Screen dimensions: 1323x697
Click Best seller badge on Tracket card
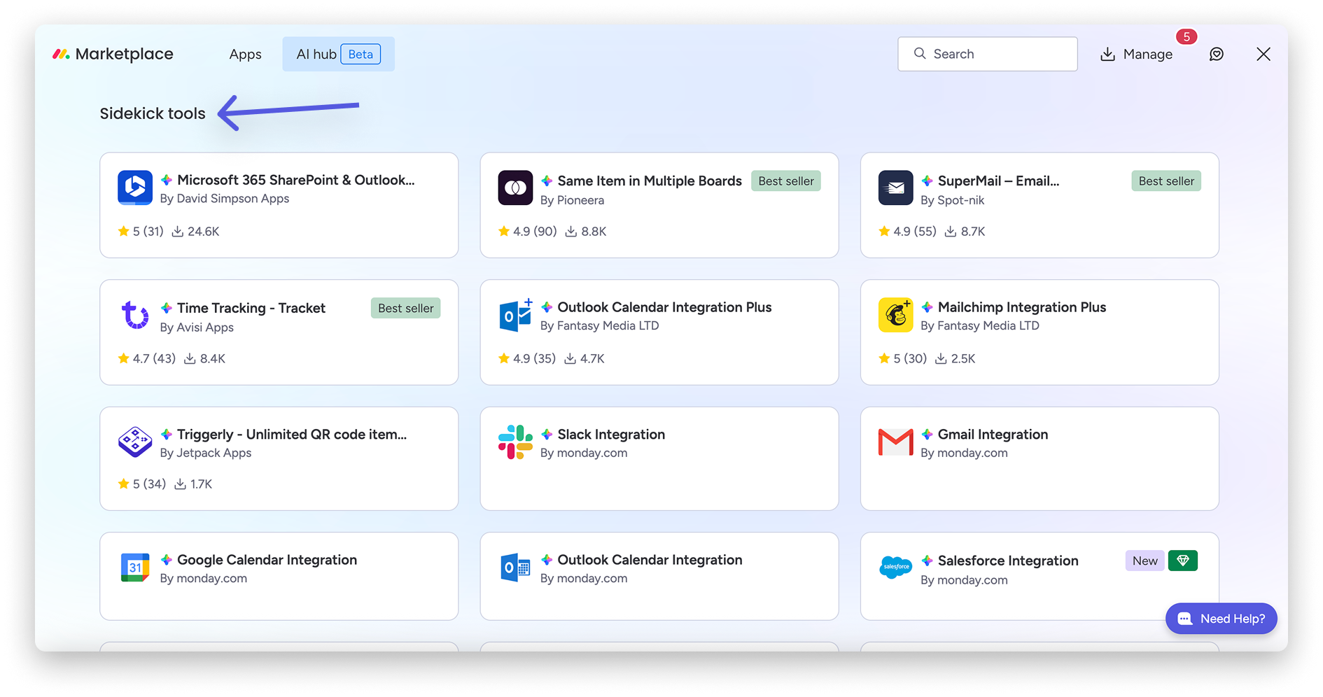[x=406, y=309]
